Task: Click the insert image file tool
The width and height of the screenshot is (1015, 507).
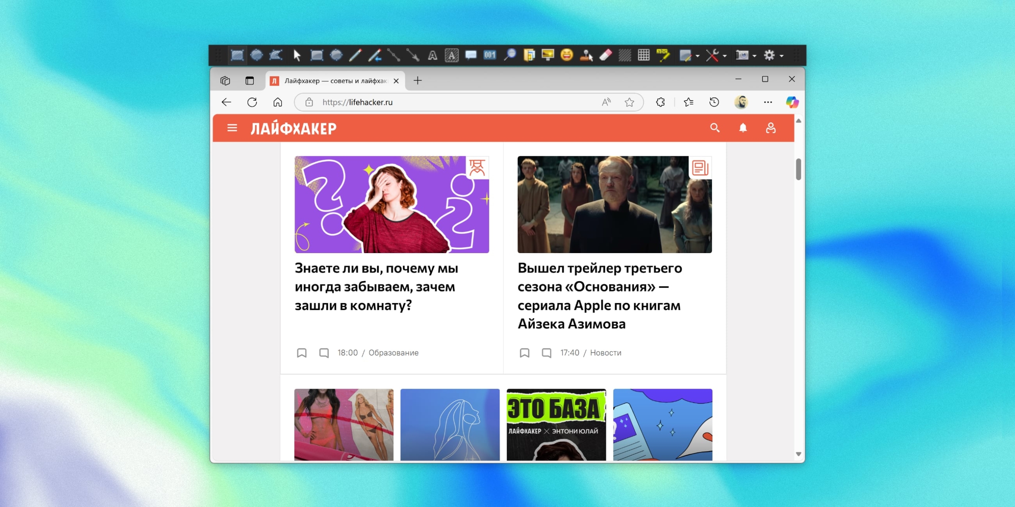Action: 529,55
